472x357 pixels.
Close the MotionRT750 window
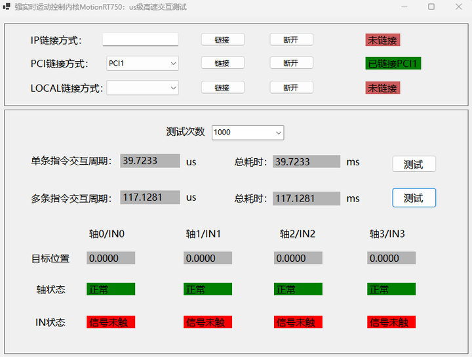pyautogui.click(x=458, y=7)
